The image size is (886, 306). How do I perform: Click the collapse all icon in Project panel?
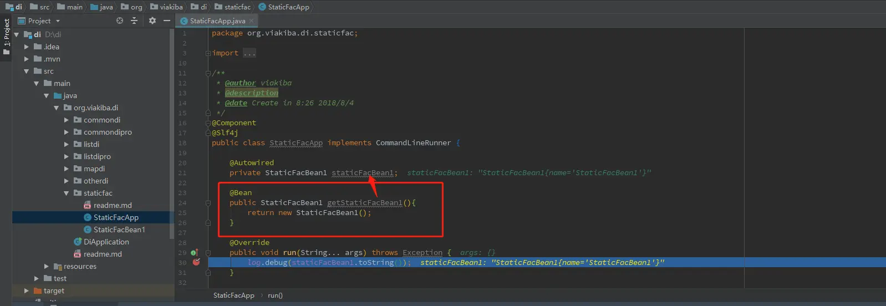coord(134,21)
